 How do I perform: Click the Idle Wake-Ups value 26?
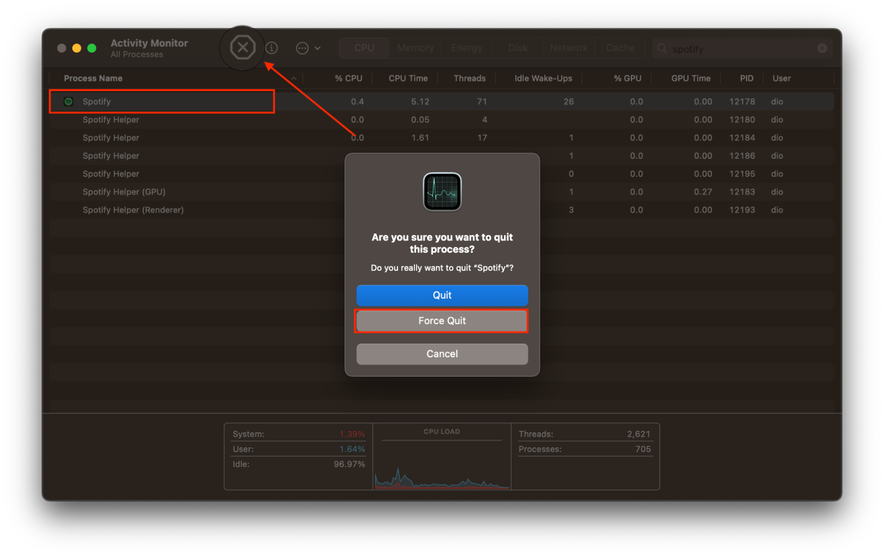(568, 102)
